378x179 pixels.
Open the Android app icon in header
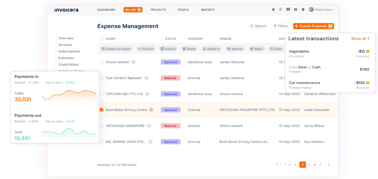click(x=273, y=10)
